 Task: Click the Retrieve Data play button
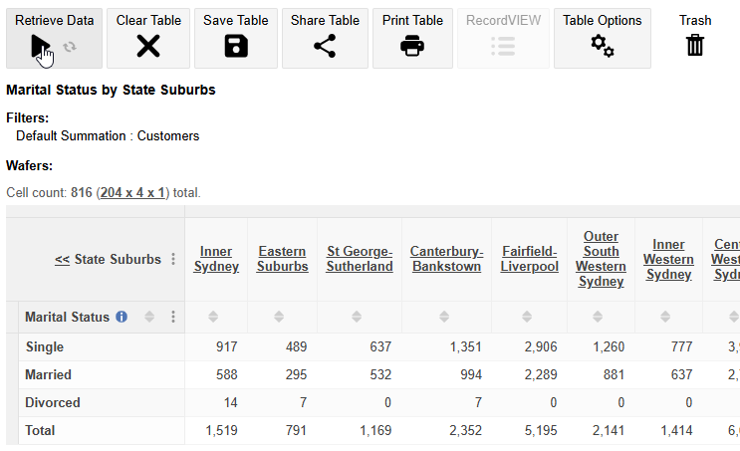coord(41,45)
